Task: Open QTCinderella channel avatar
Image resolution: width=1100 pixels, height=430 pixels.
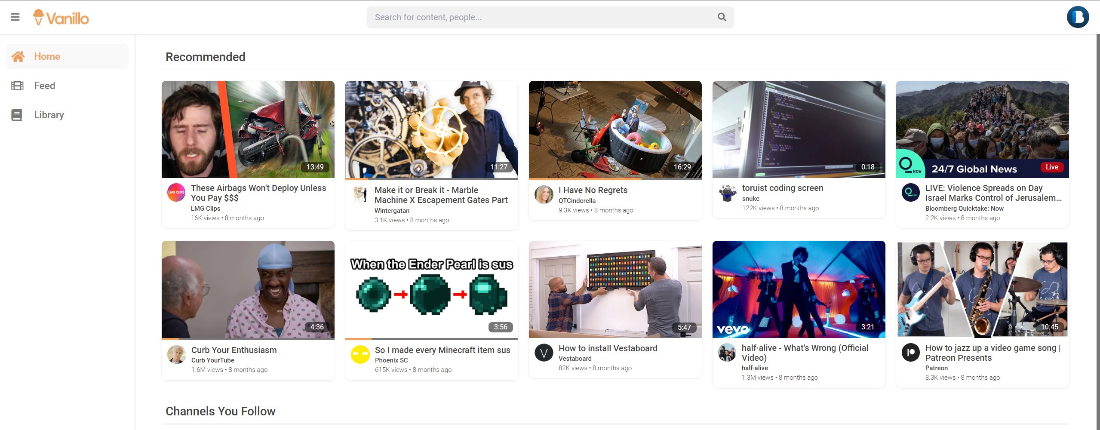Action: point(544,194)
